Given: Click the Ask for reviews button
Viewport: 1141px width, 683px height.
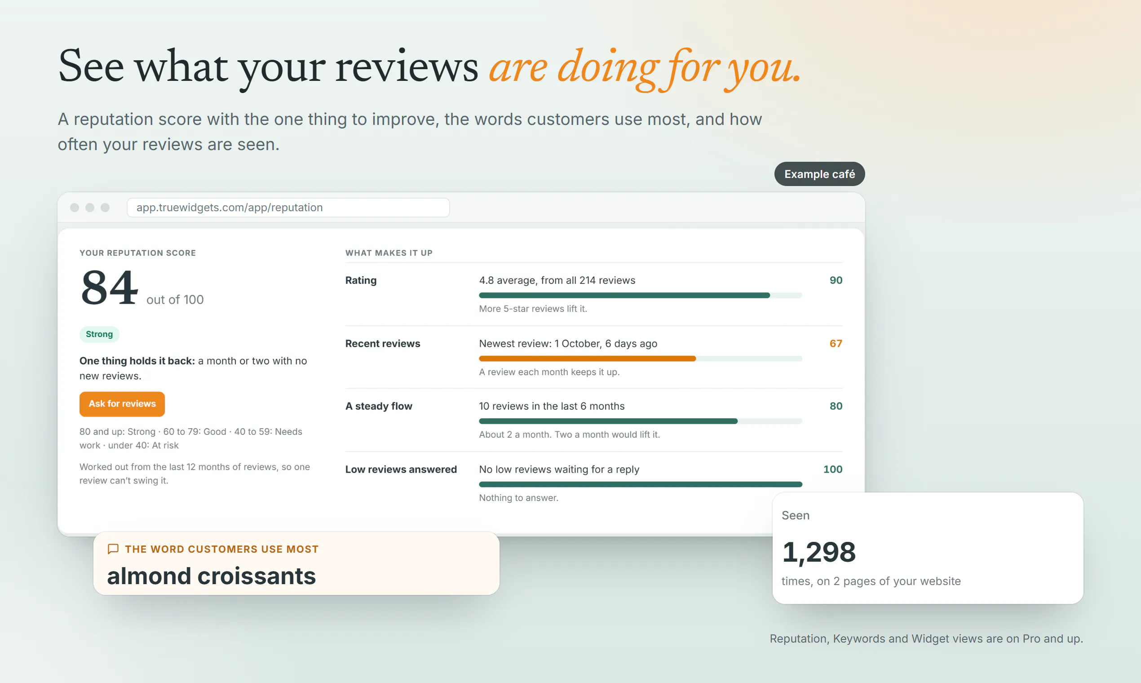Looking at the screenshot, I should pyautogui.click(x=122, y=404).
